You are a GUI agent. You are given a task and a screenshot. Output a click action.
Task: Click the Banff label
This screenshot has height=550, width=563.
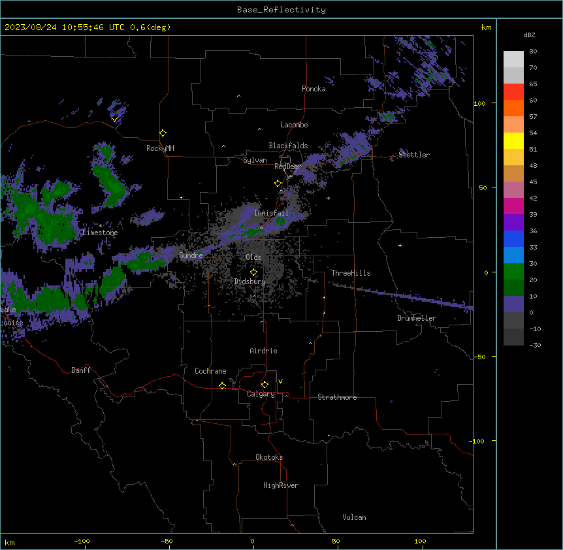click(81, 370)
